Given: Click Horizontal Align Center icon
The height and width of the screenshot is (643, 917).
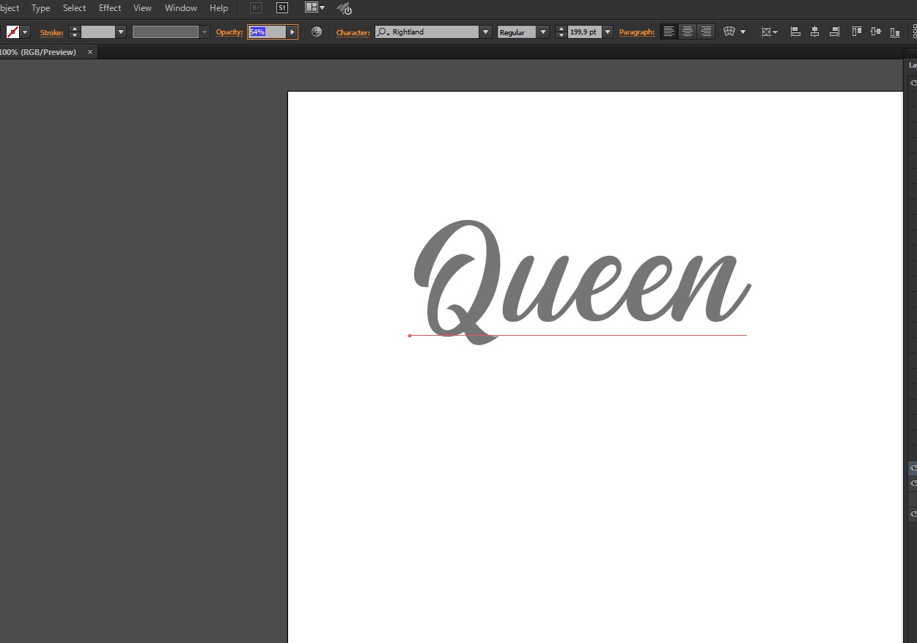Looking at the screenshot, I should click(x=815, y=32).
